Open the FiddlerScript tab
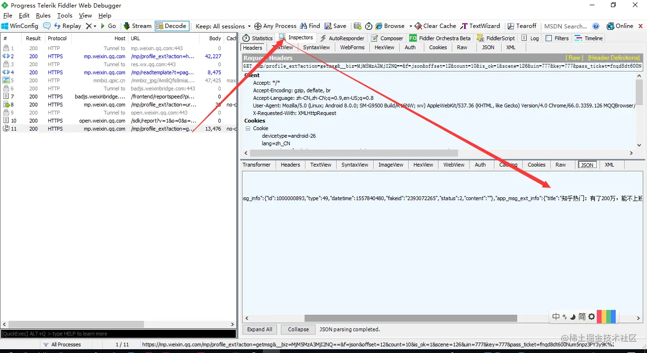This screenshot has width=647, height=353. [496, 38]
